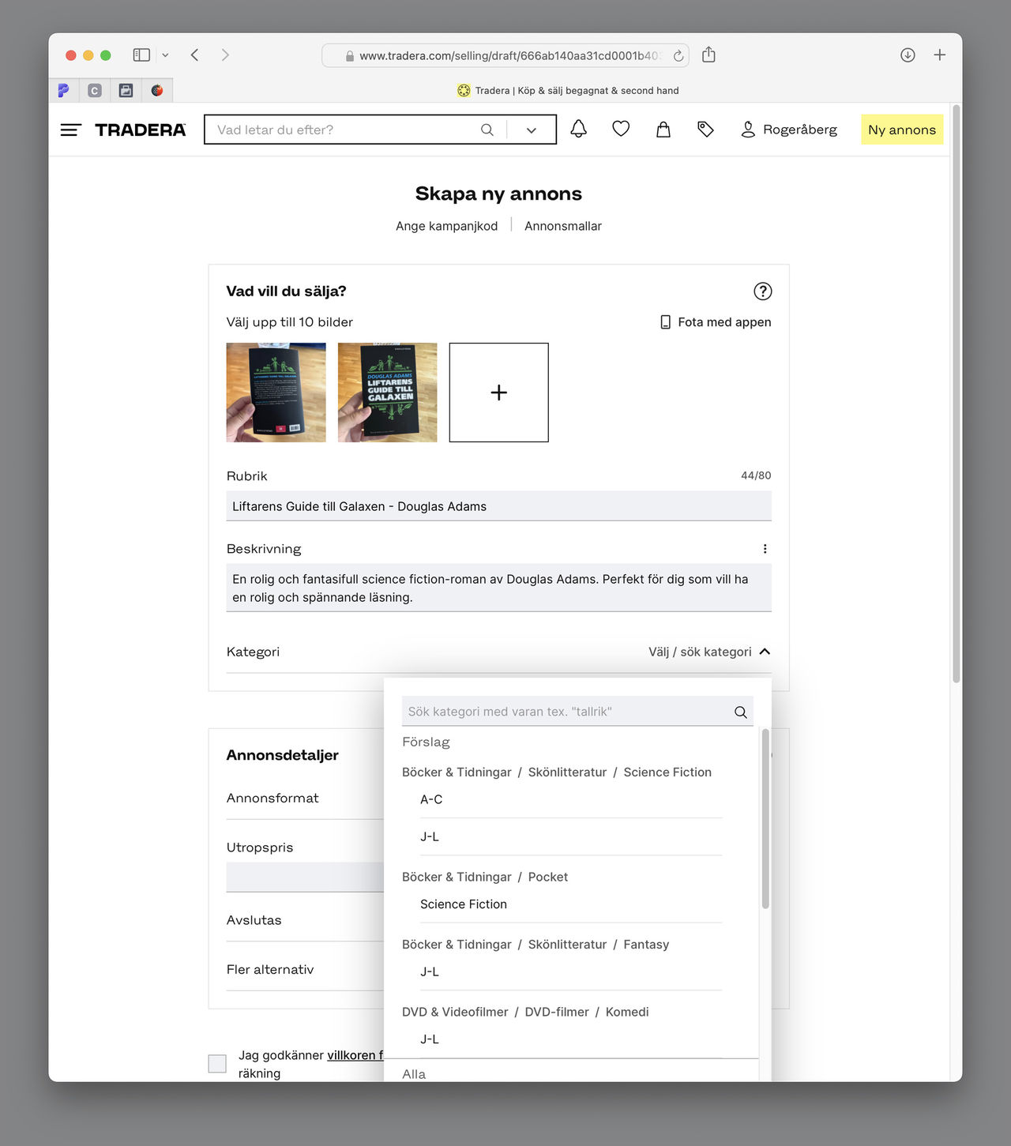Collapse the Välj / sök kategori dropdown

[x=764, y=652]
